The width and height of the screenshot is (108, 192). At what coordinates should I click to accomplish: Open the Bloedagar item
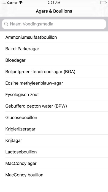pyautogui.click(x=54, y=60)
